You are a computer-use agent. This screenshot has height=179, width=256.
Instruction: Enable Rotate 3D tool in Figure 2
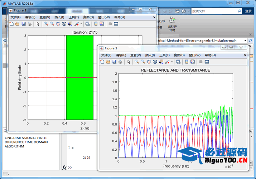click(x=155, y=62)
